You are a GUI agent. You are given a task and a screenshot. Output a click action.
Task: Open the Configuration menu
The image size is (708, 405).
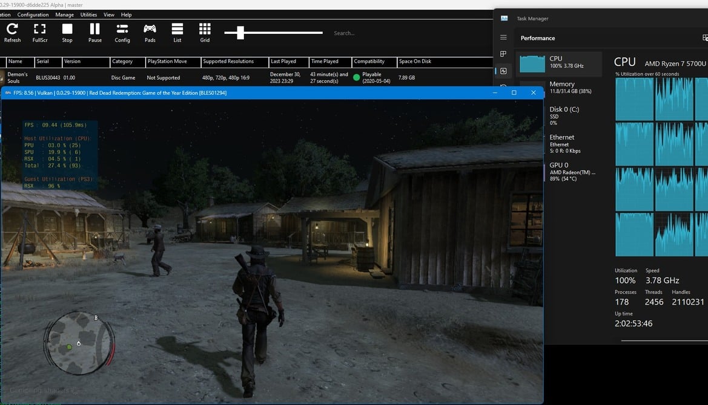point(33,15)
